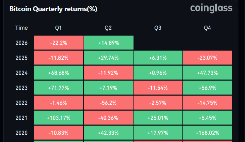The height and width of the screenshot is (142, 245).
Task: Select the 2026 Q2 +14.89% cell
Action: point(109,43)
